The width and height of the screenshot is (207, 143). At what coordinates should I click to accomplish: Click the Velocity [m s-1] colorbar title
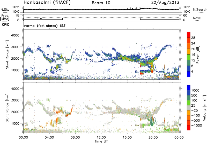(x=204, y=108)
